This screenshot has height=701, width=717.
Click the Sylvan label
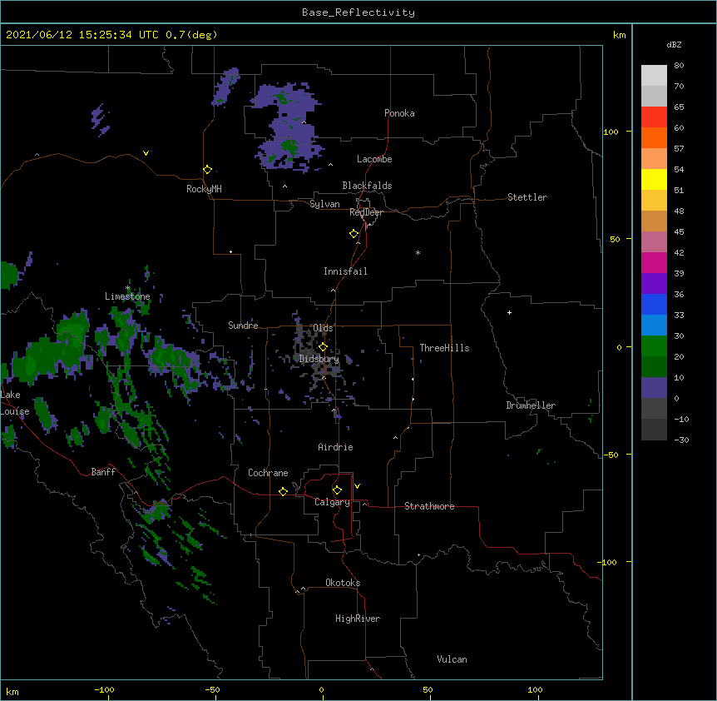[324, 204]
